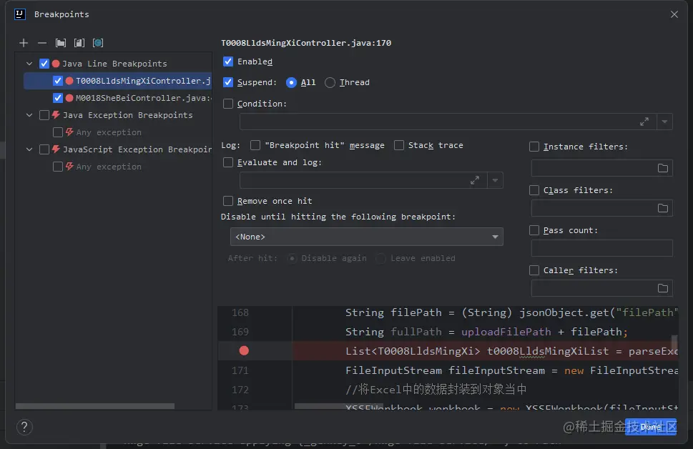Collapse the Java Line Breakpoints group
The width and height of the screenshot is (693, 449).
tap(29, 64)
